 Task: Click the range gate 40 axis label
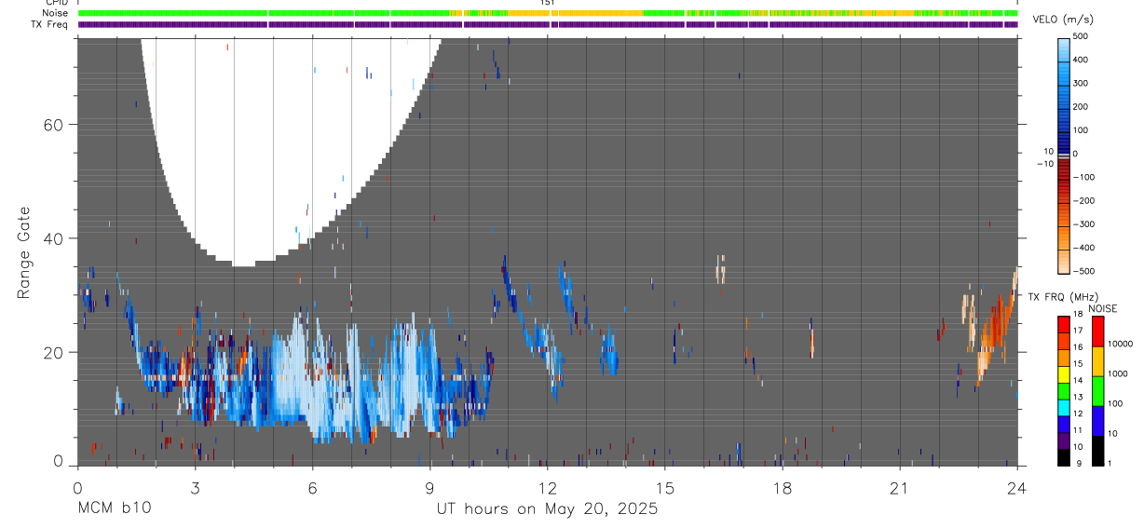point(52,238)
